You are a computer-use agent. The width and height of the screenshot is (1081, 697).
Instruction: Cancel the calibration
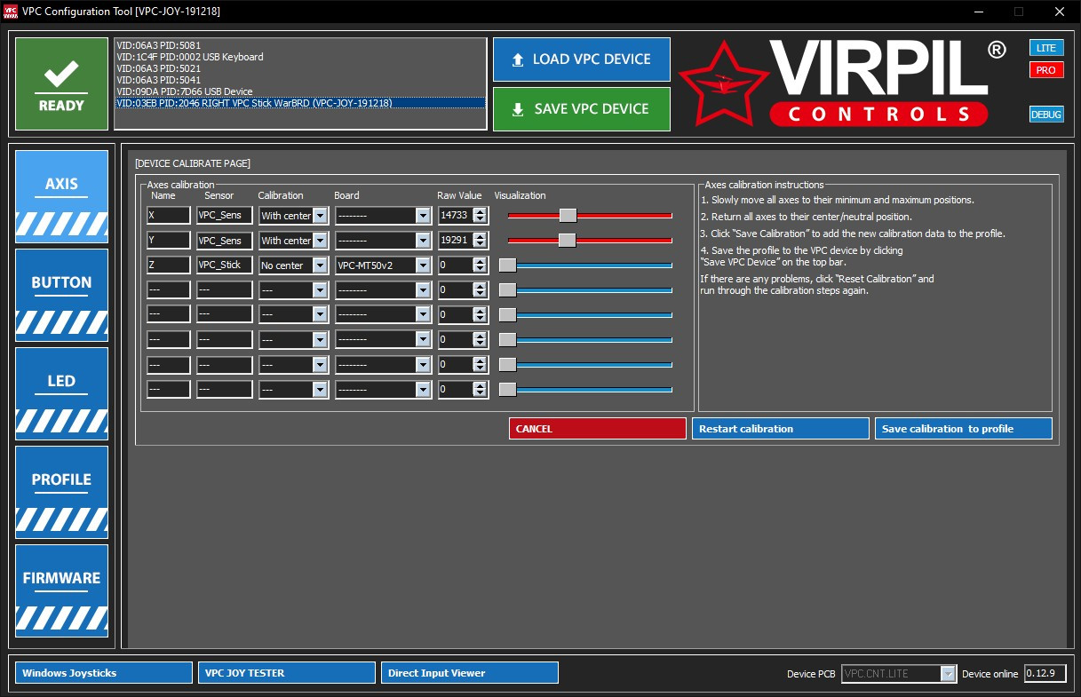[x=598, y=429]
